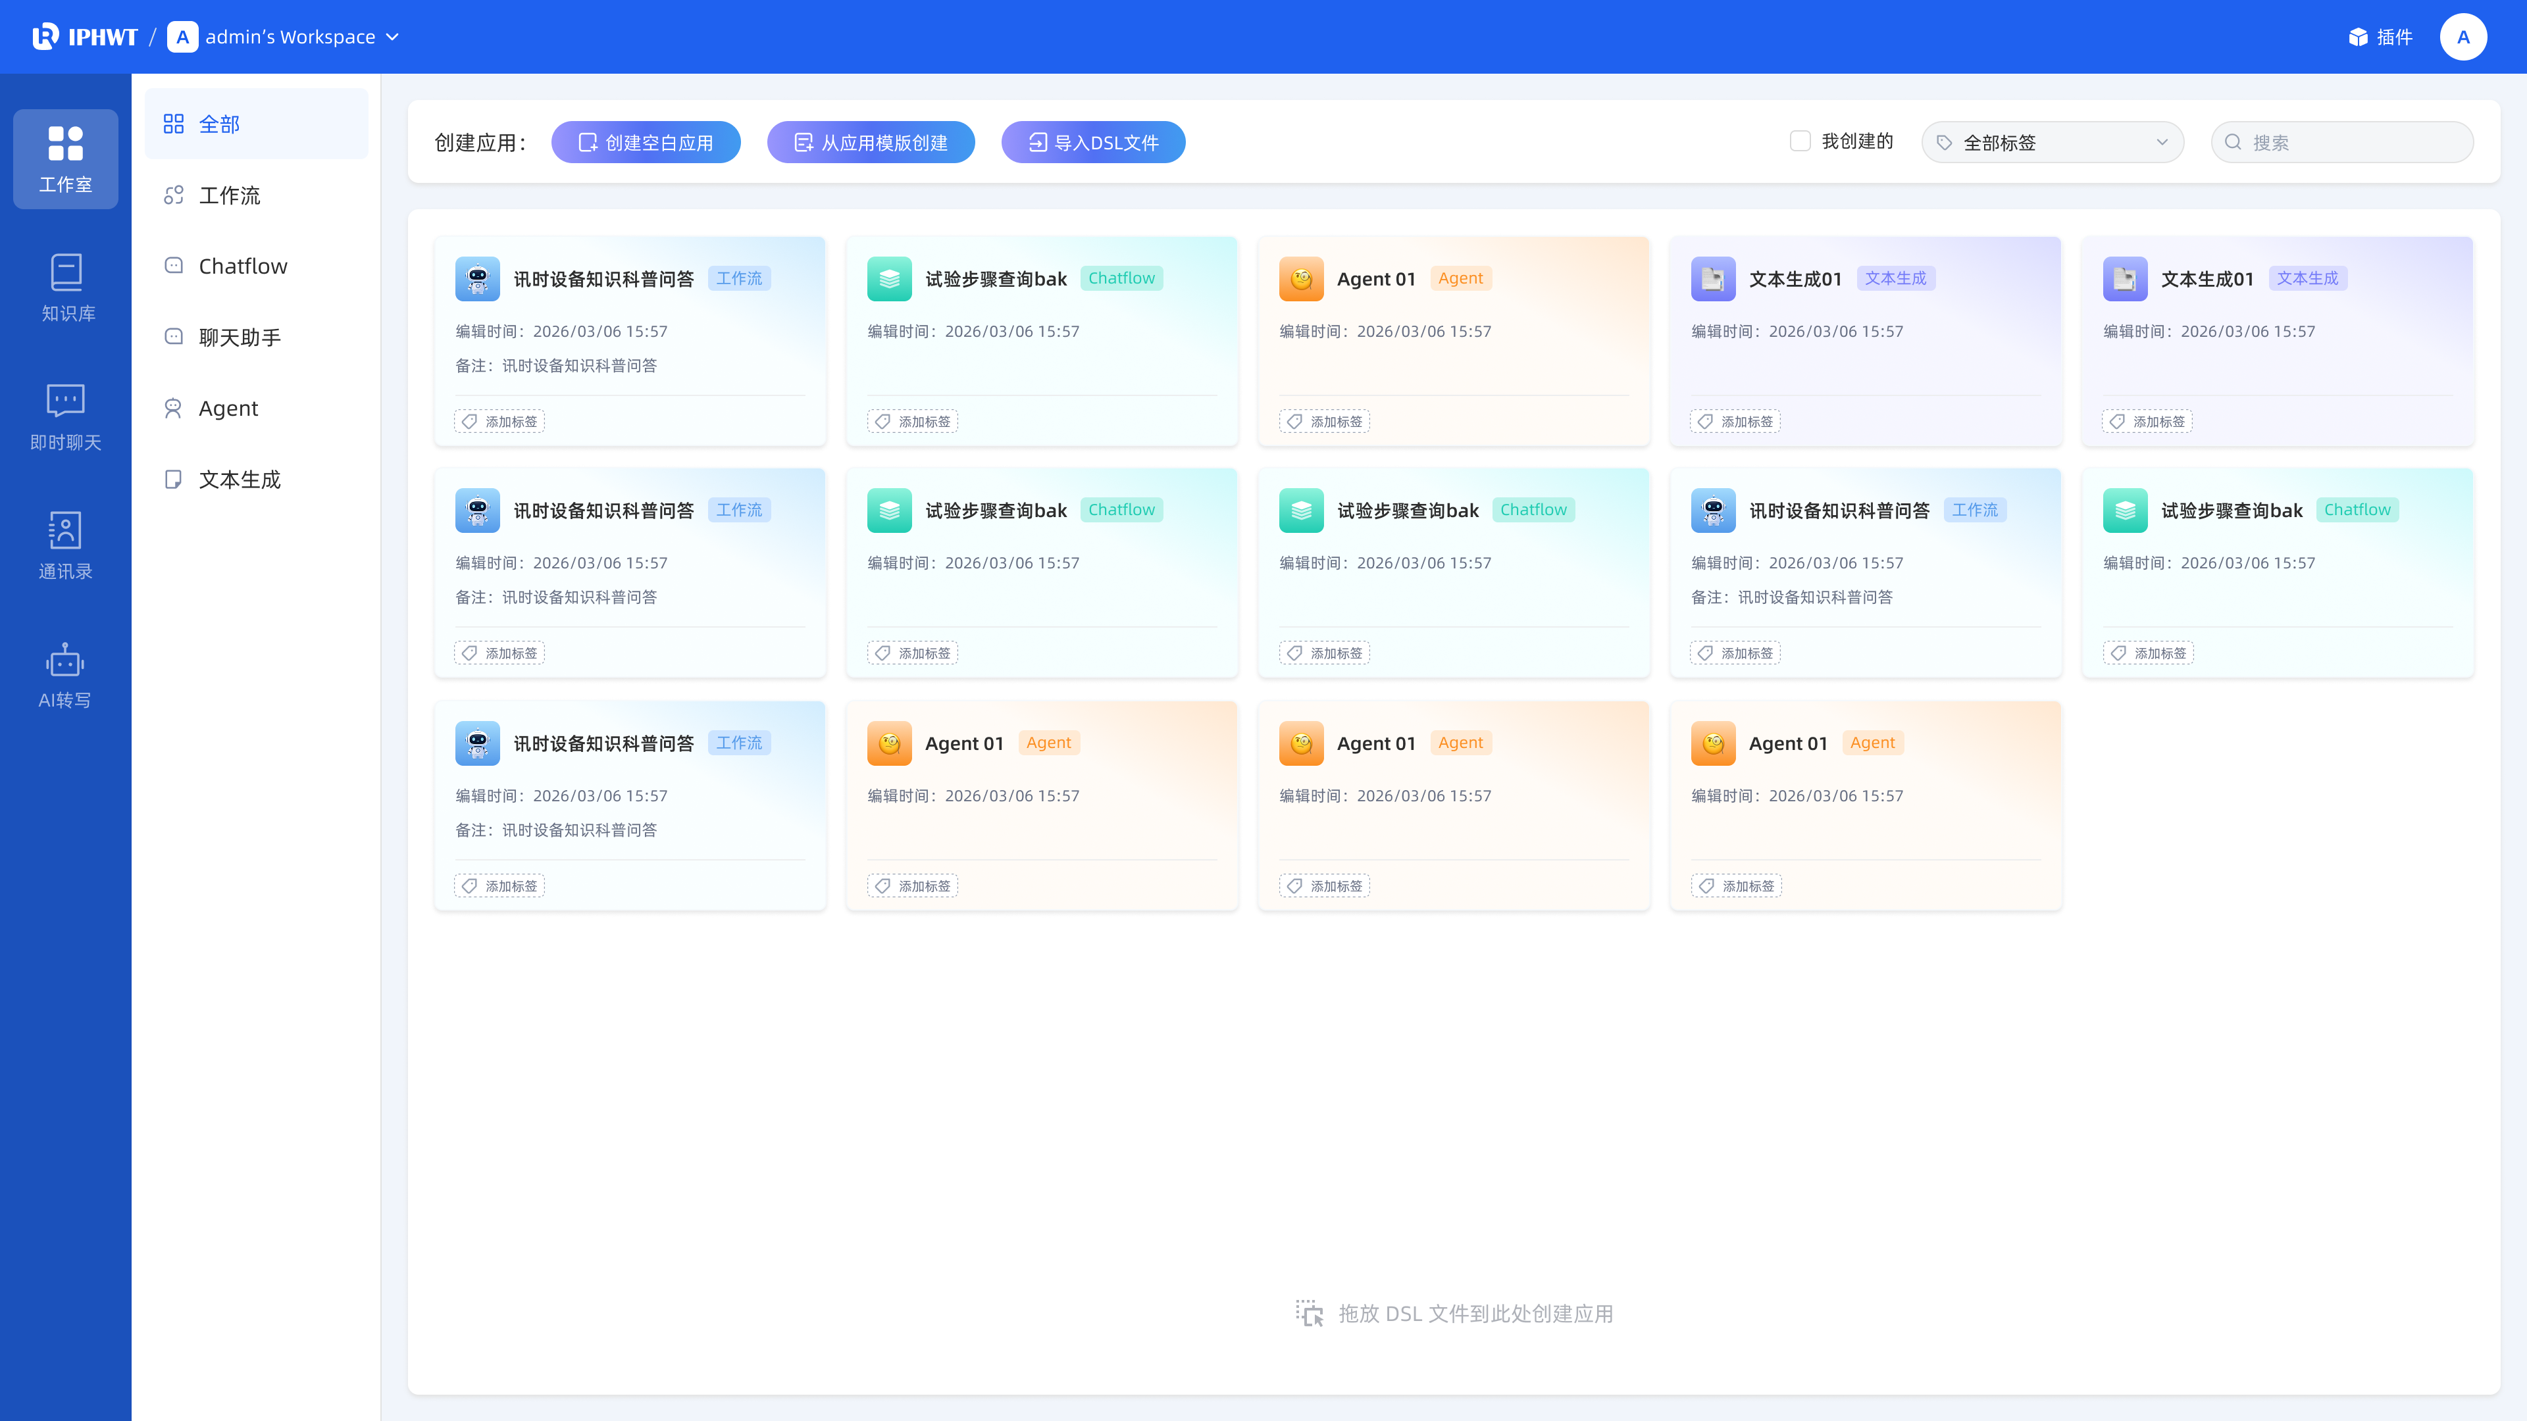Click 从应用模版创建 button
The width and height of the screenshot is (2527, 1421).
point(870,142)
